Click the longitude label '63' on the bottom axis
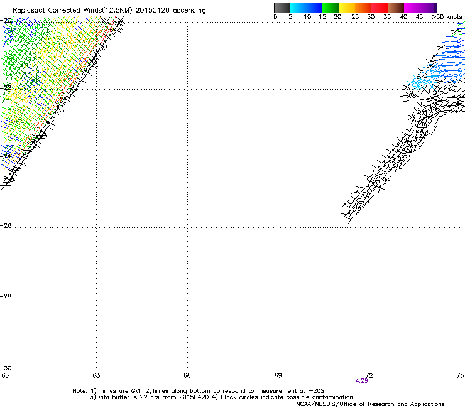 [x=96, y=375]
